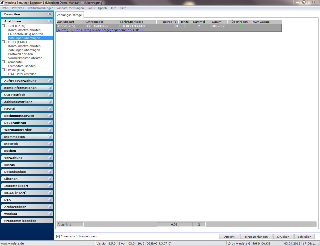Select El. Kontoauszug abrufen

26,34
